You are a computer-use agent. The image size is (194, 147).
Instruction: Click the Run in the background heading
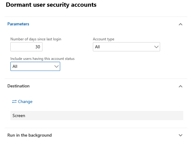click(29, 135)
